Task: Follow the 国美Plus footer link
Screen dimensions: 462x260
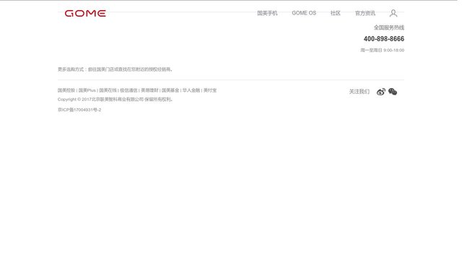Action: [87, 90]
